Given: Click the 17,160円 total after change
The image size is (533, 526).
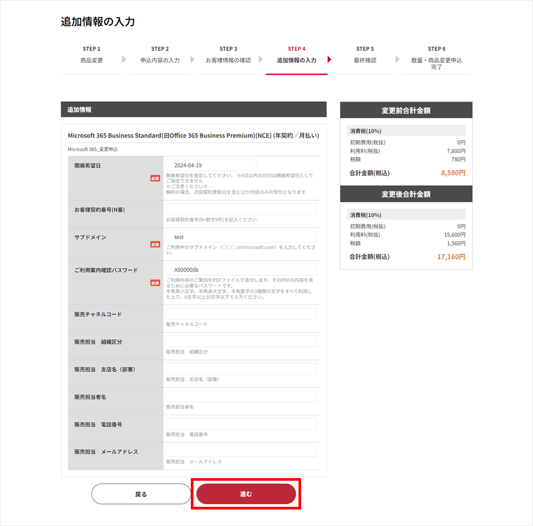Looking at the screenshot, I should 451,257.
